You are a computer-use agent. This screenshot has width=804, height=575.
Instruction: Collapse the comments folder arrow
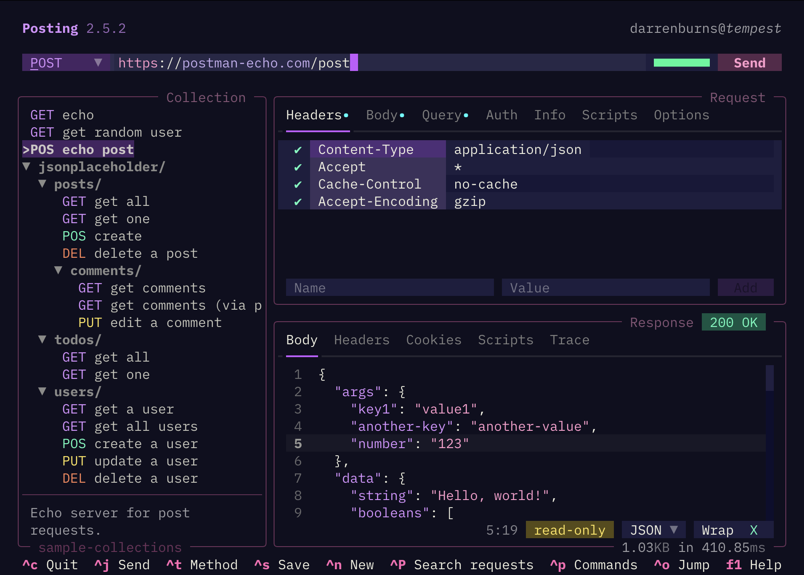click(58, 271)
